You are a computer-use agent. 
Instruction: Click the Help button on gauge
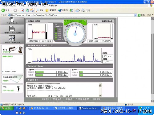81,21
